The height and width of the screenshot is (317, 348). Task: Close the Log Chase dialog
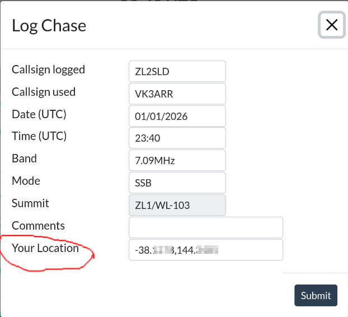(331, 25)
